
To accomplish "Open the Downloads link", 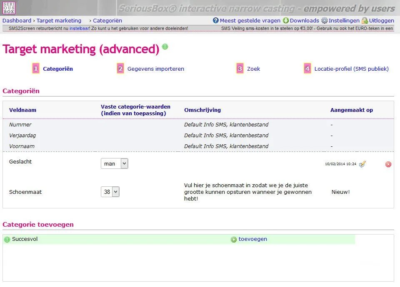I will [x=304, y=21].
